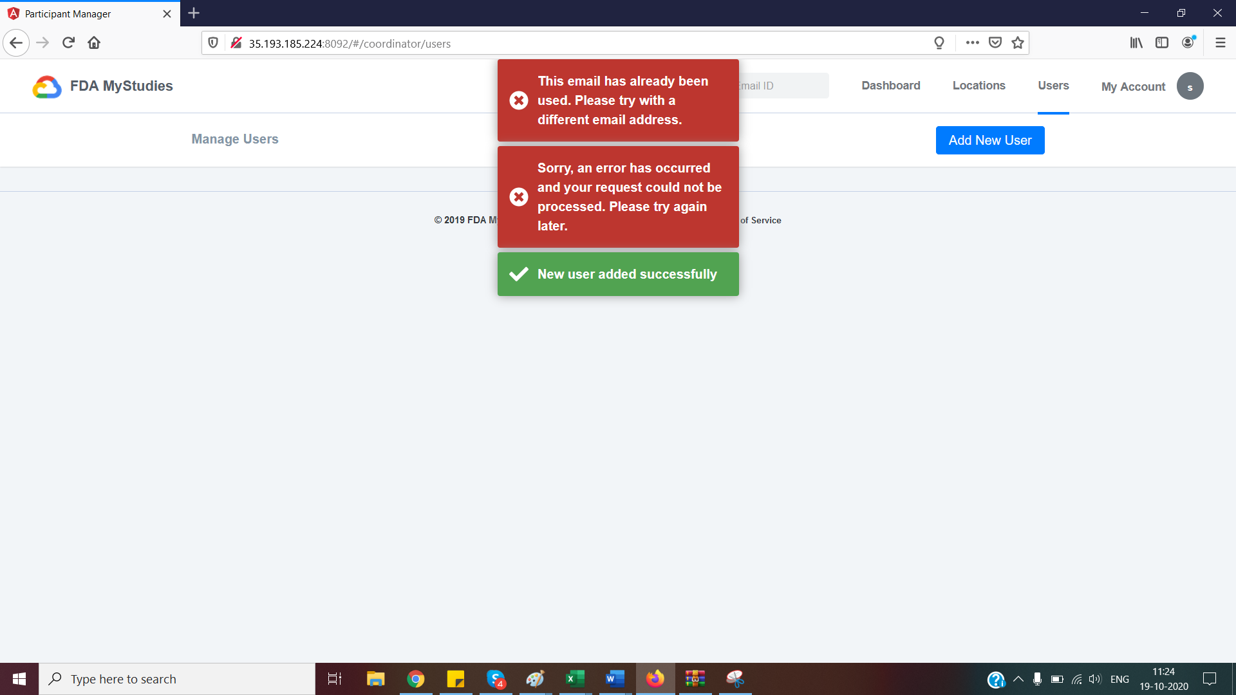Viewport: 1236px width, 695px height.
Task: Save the page to Pocket
Action: [995, 43]
